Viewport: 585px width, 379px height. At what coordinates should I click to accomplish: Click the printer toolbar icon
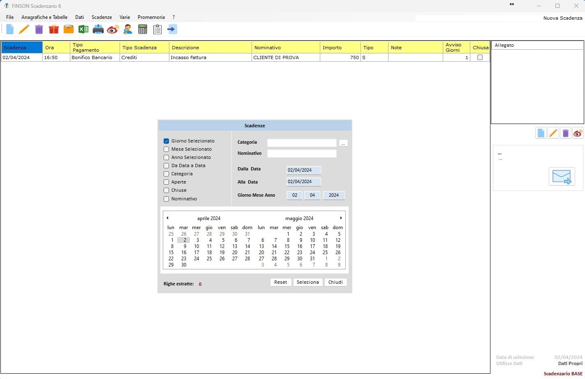click(98, 29)
